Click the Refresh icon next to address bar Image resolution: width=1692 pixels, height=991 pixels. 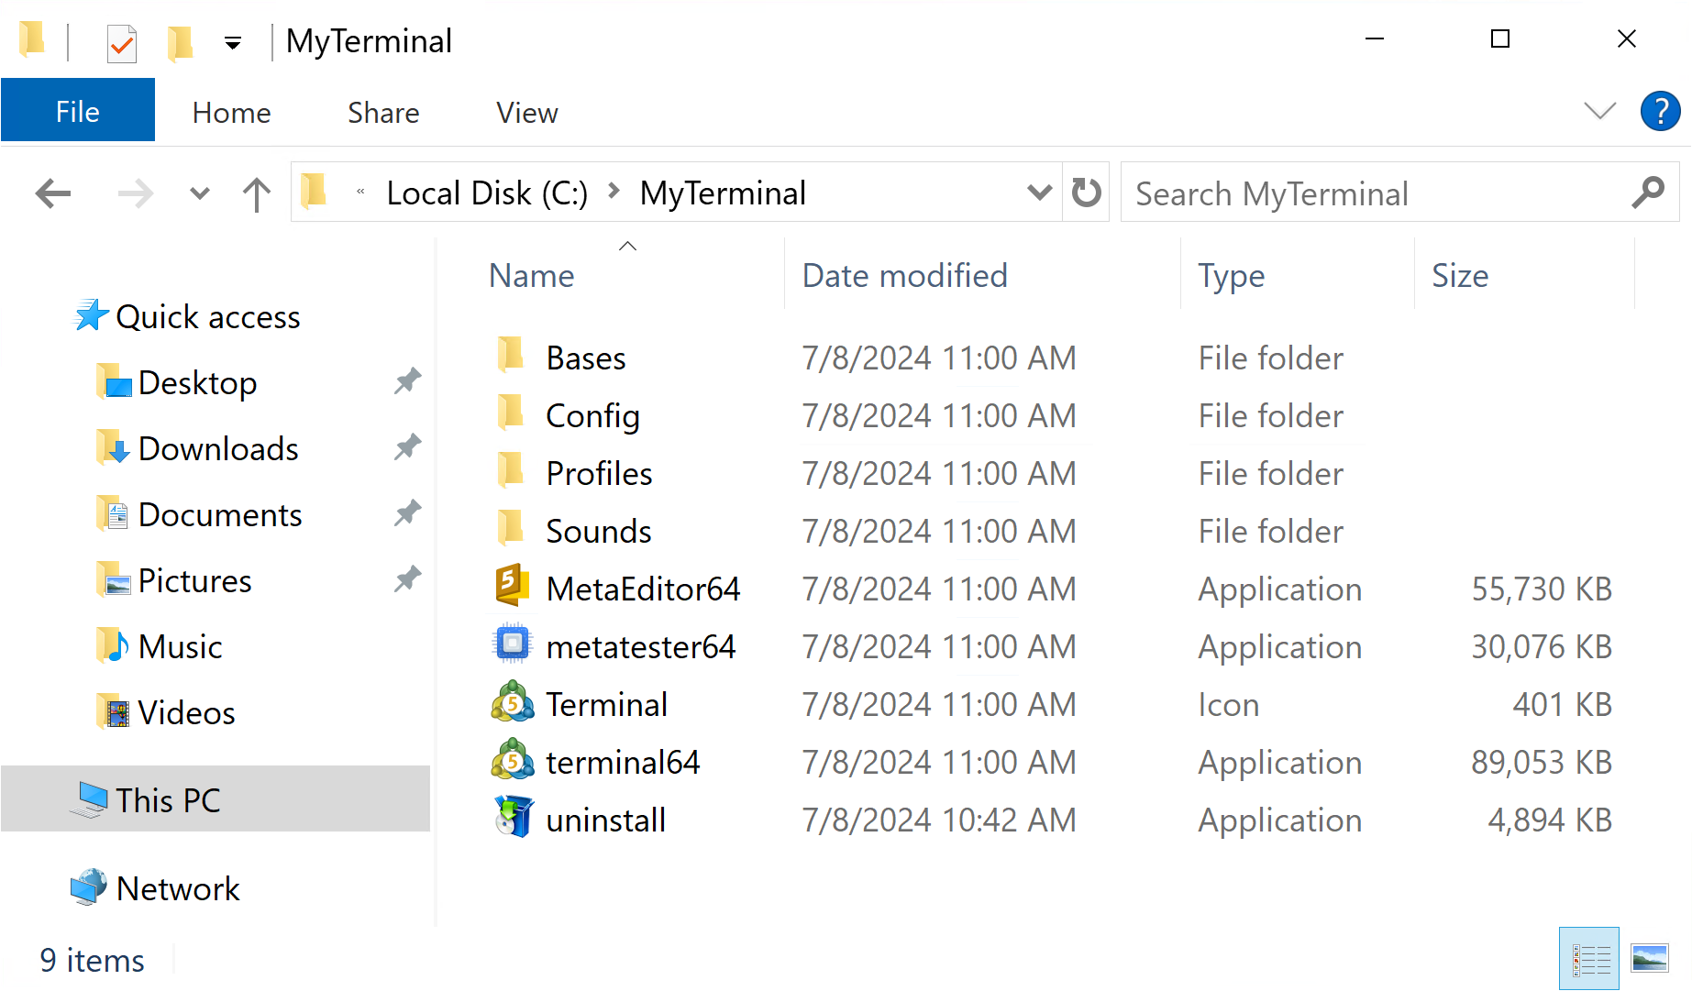1087,193
